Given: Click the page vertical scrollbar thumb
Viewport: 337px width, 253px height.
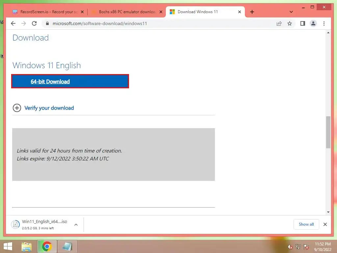Looking at the screenshot, I should coord(328,132).
